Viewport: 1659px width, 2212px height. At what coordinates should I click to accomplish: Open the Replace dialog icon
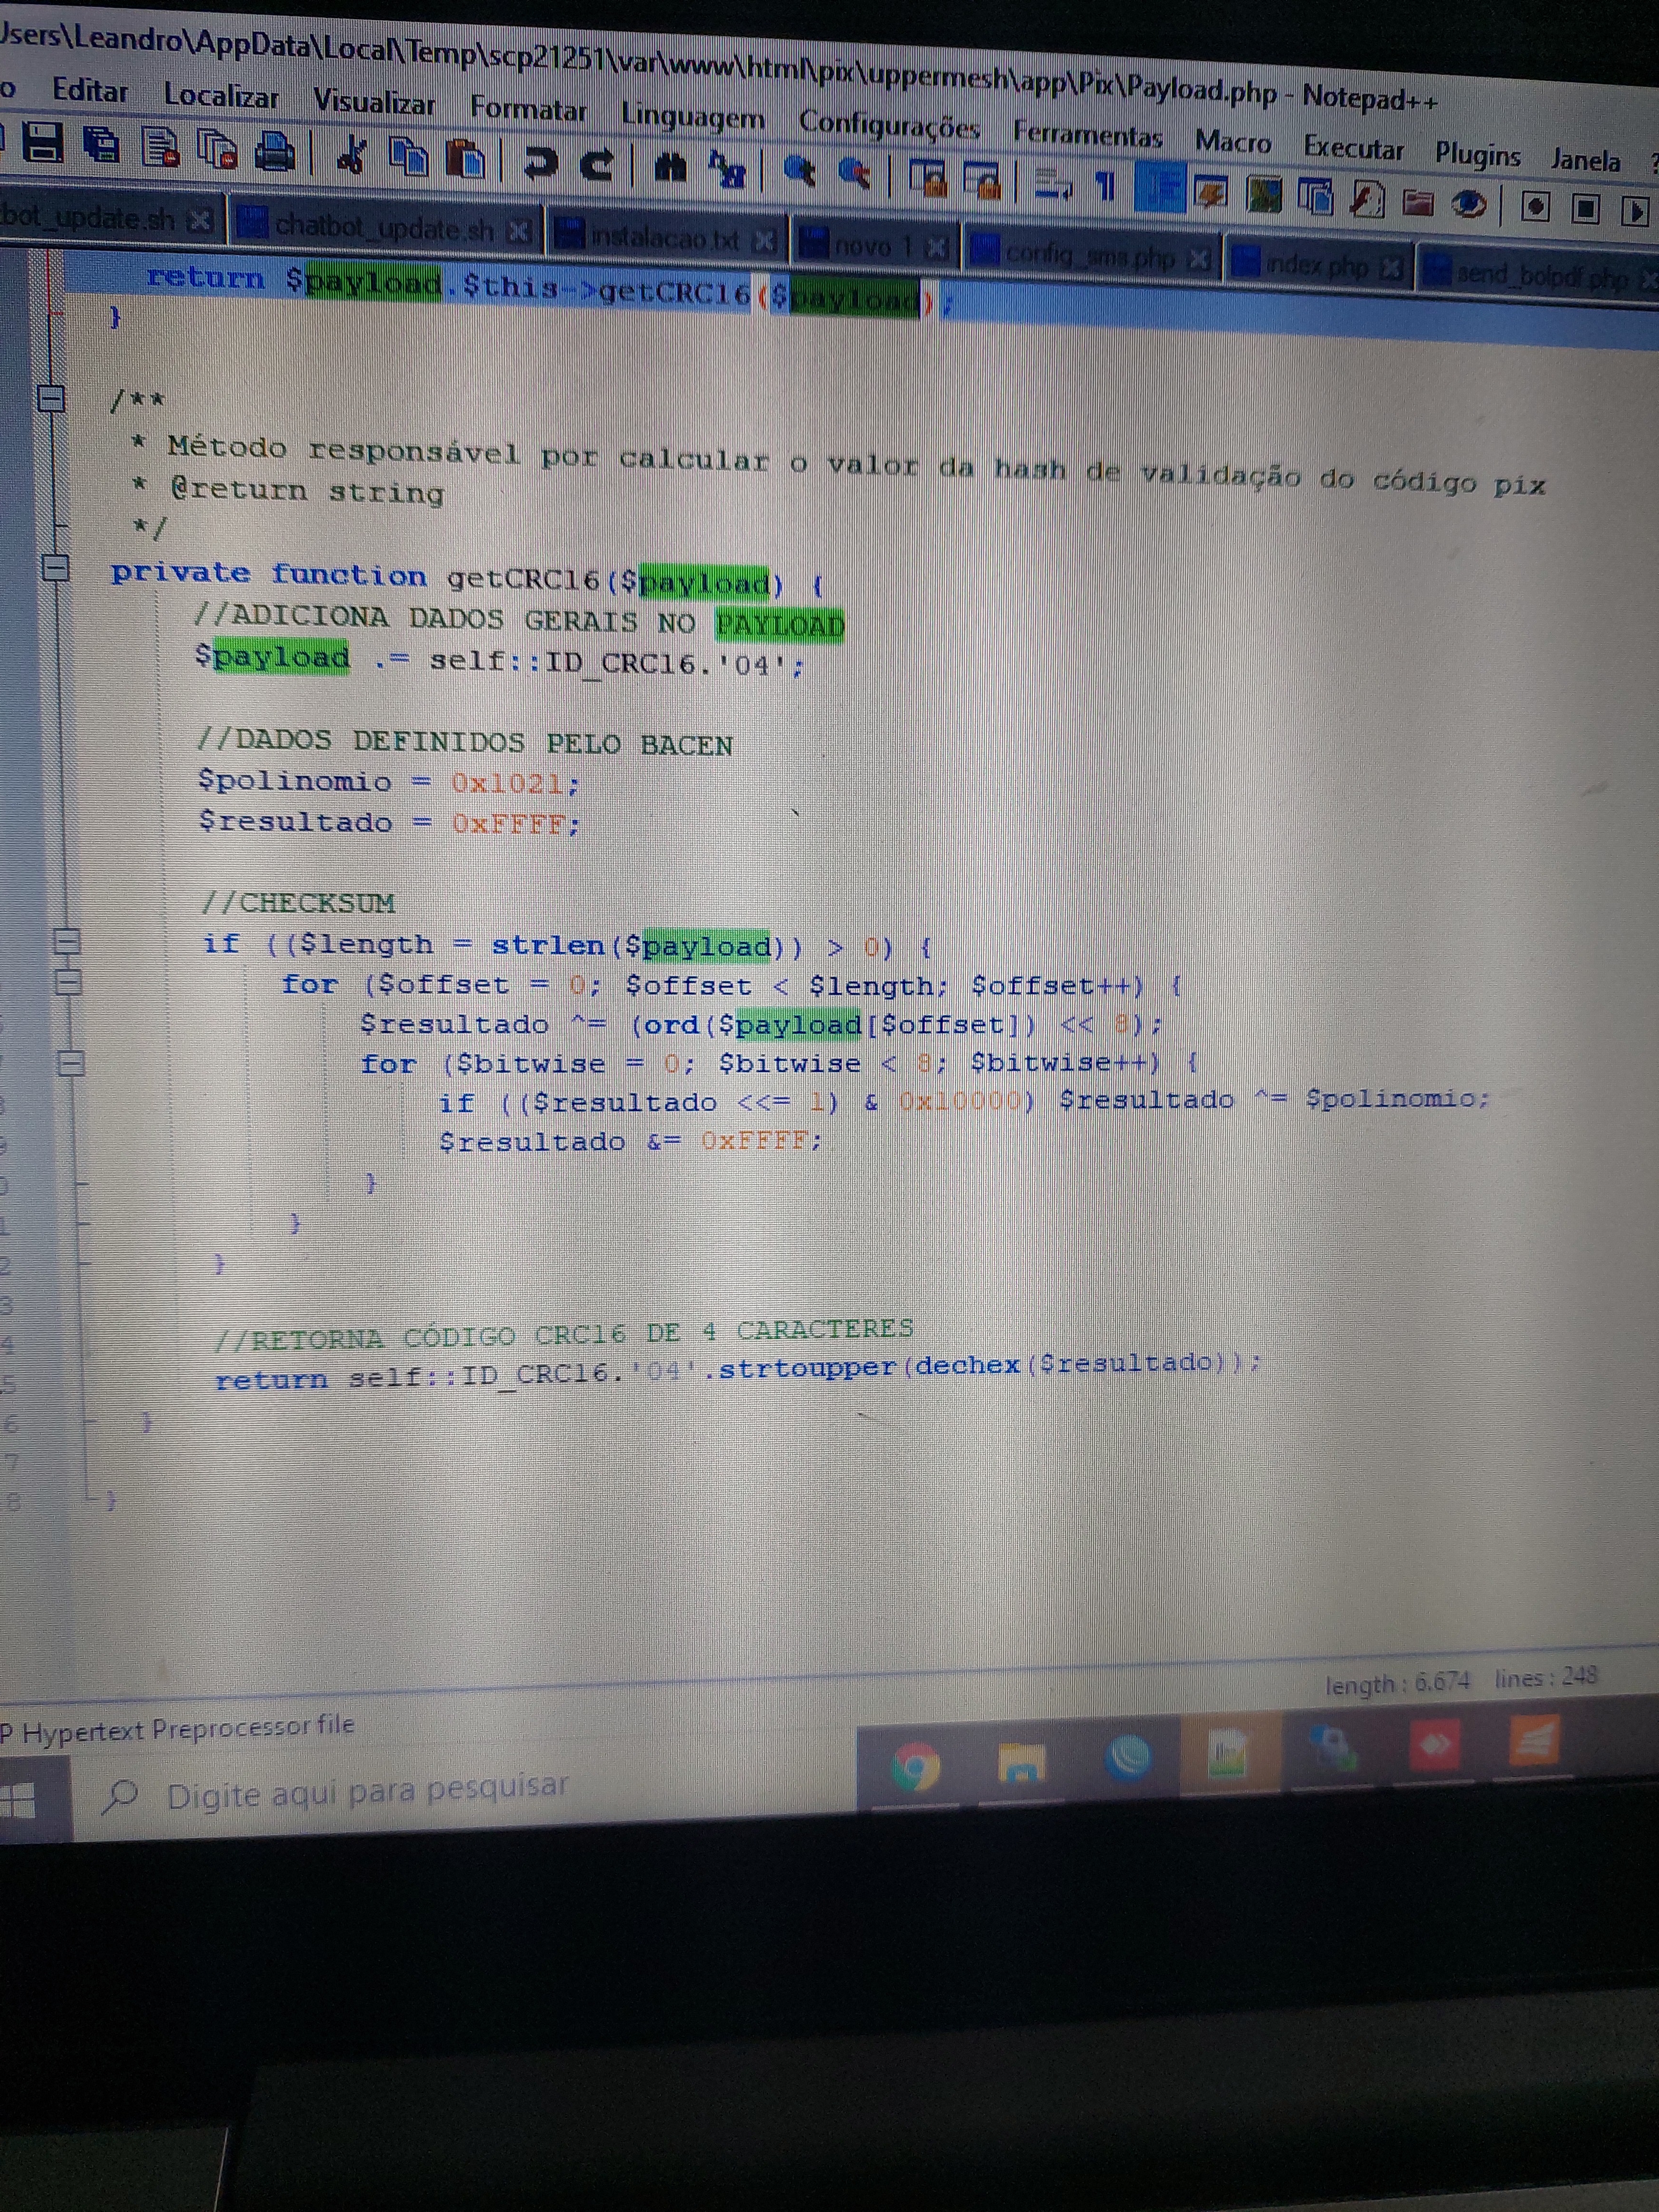coord(727,170)
